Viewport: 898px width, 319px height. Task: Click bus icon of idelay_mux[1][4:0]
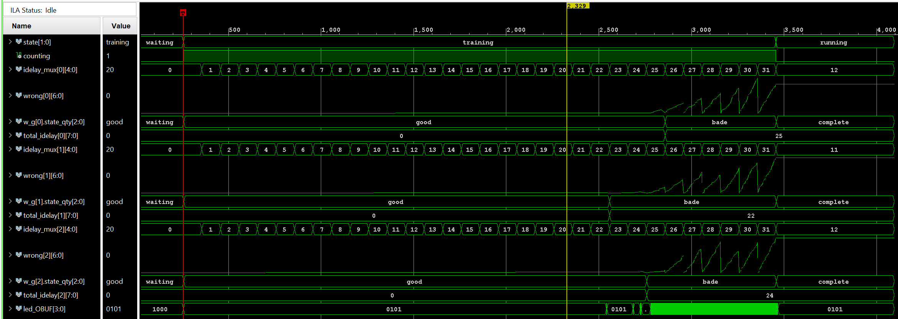(18, 149)
